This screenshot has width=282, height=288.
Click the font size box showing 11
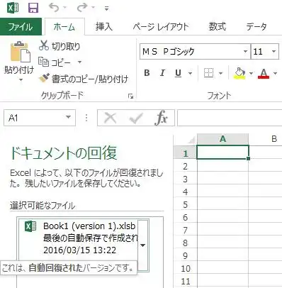tap(261, 51)
